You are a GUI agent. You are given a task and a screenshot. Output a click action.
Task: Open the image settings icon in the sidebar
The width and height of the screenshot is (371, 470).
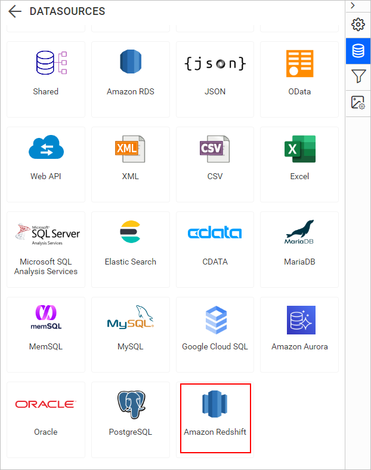pos(358,103)
